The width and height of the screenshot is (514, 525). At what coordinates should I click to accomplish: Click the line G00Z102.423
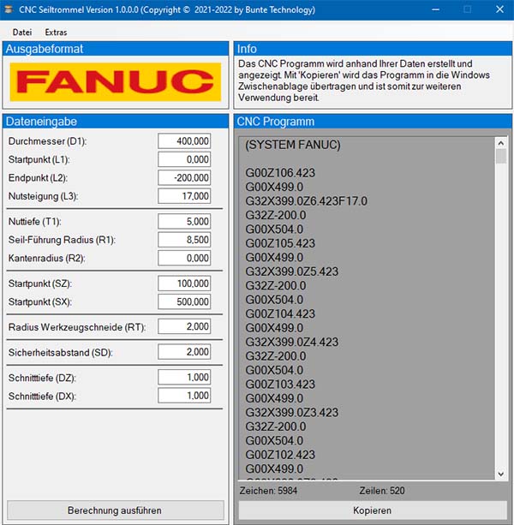pos(280,455)
